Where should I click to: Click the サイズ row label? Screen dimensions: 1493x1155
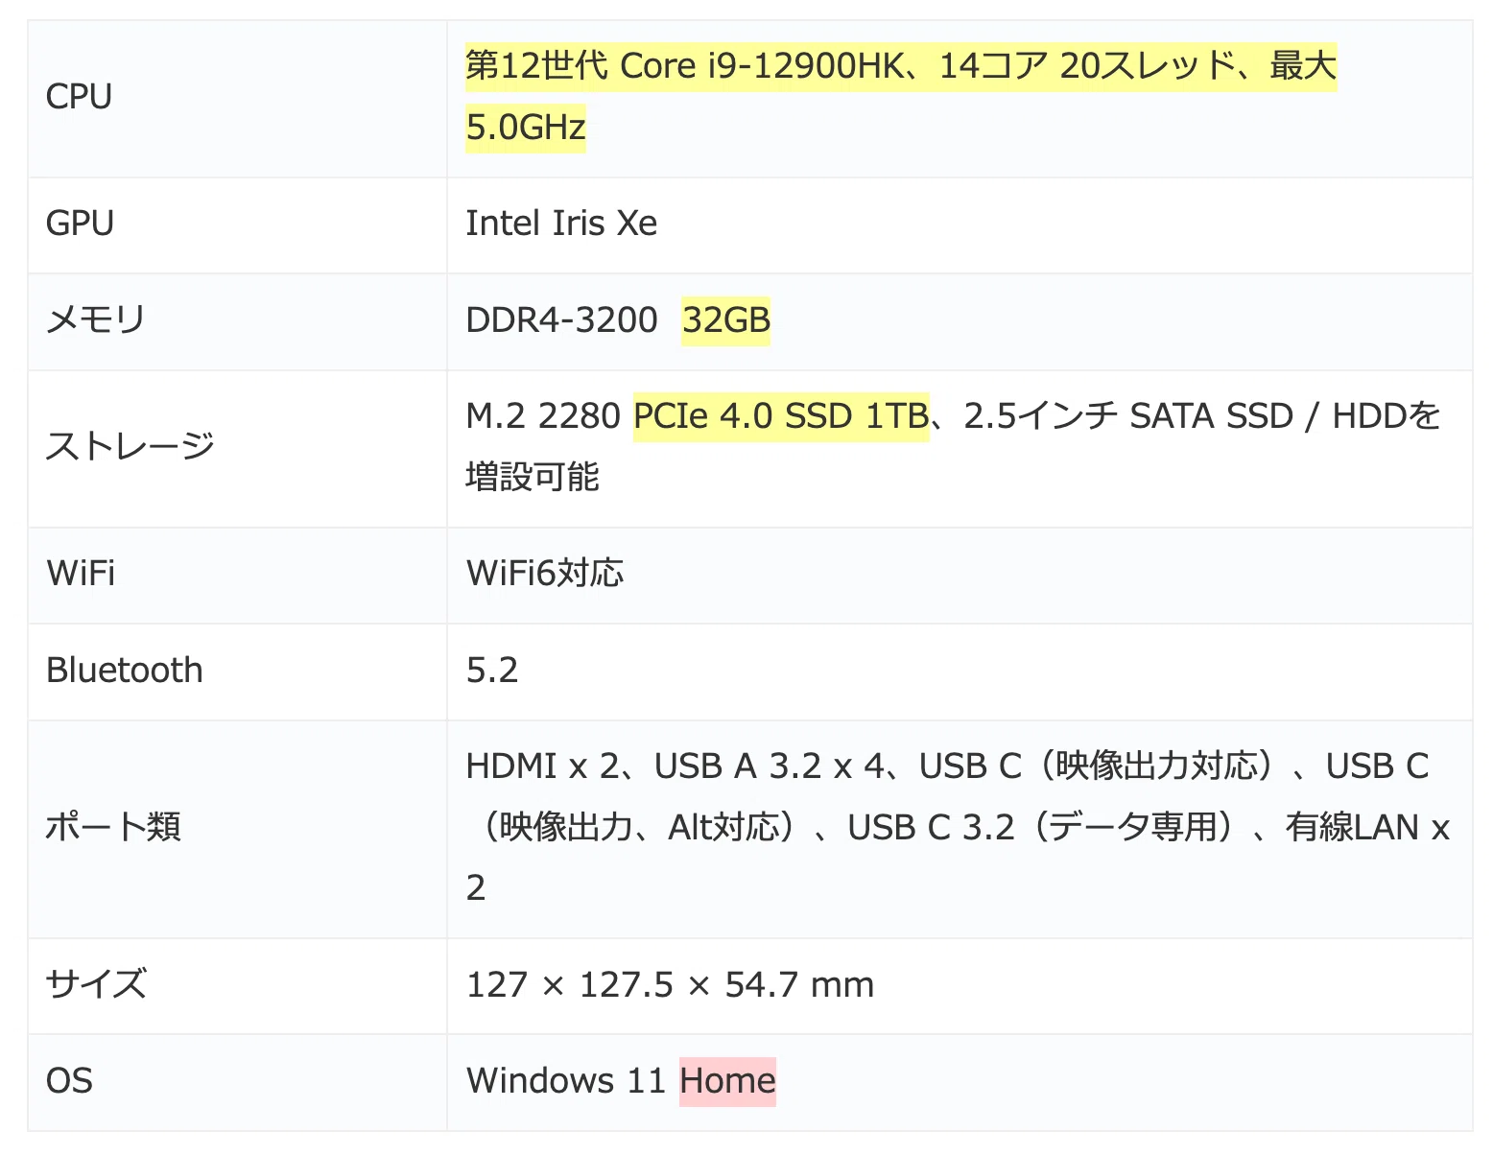pyautogui.click(x=96, y=984)
